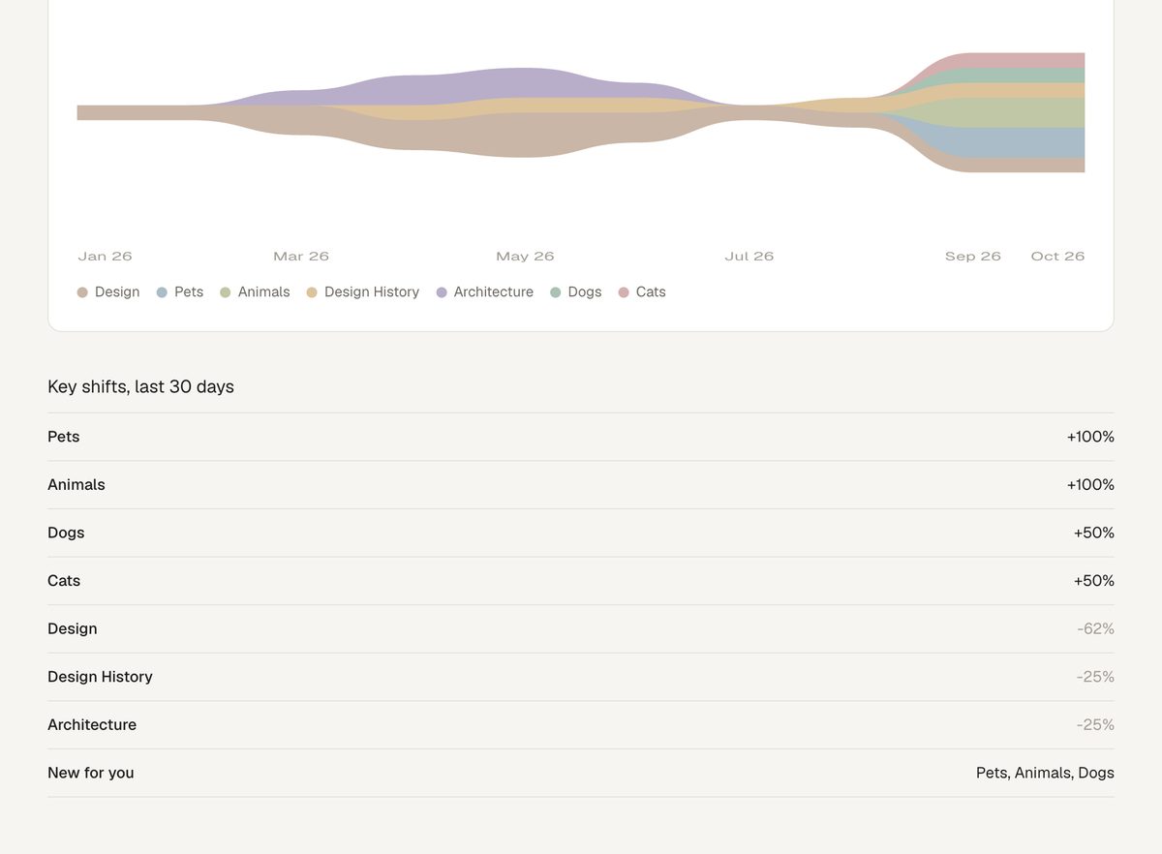Click the purple Architecture stream in chart
The image size is (1162, 854).
513,83
